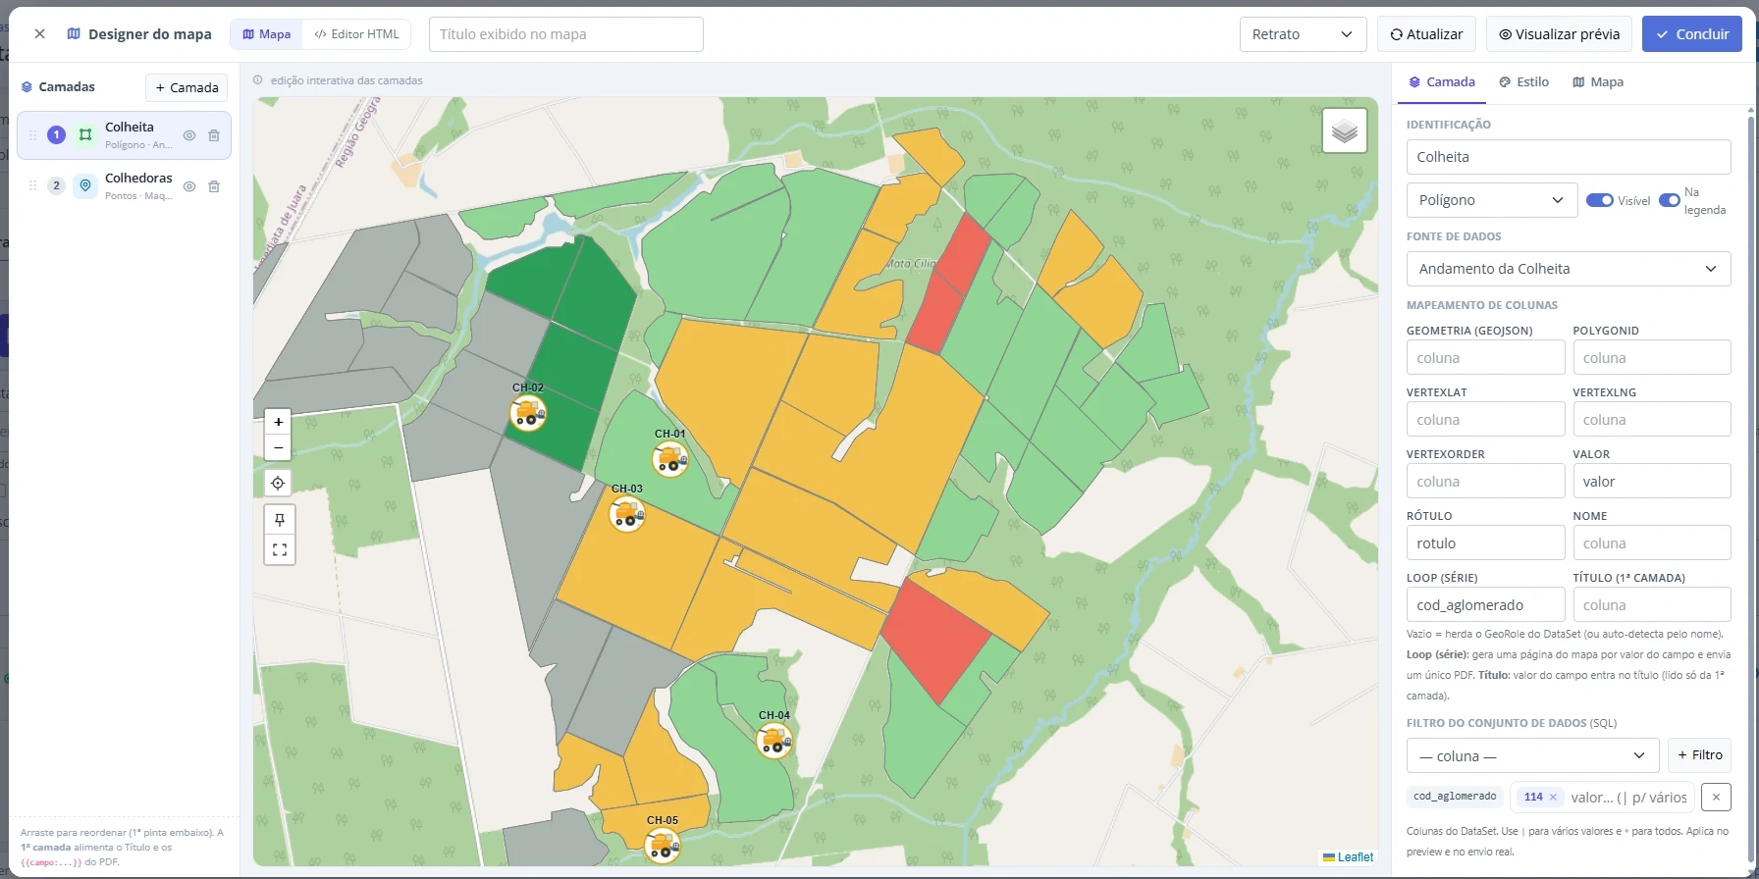Open the Editor HTML tab
The image size is (1759, 879).
357,33
